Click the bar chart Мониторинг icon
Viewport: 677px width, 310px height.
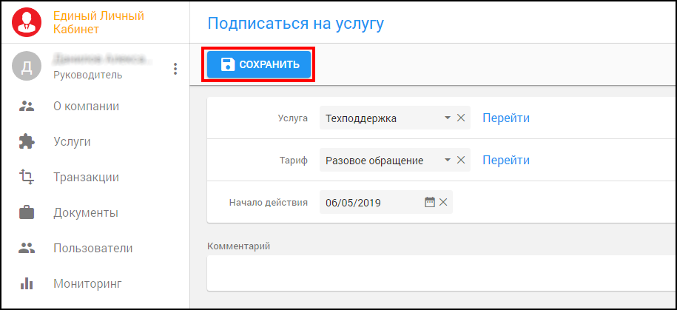click(27, 283)
